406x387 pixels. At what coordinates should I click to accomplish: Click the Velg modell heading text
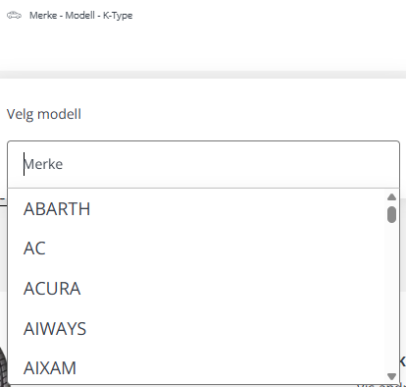click(x=44, y=114)
